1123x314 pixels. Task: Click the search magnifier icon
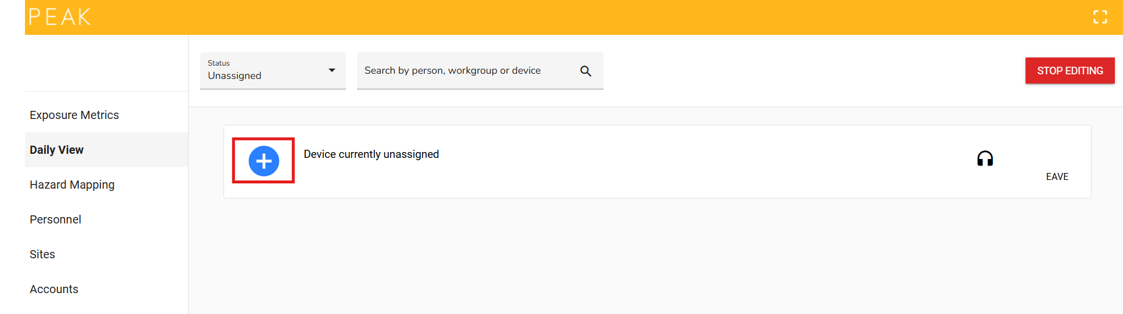[x=586, y=71]
